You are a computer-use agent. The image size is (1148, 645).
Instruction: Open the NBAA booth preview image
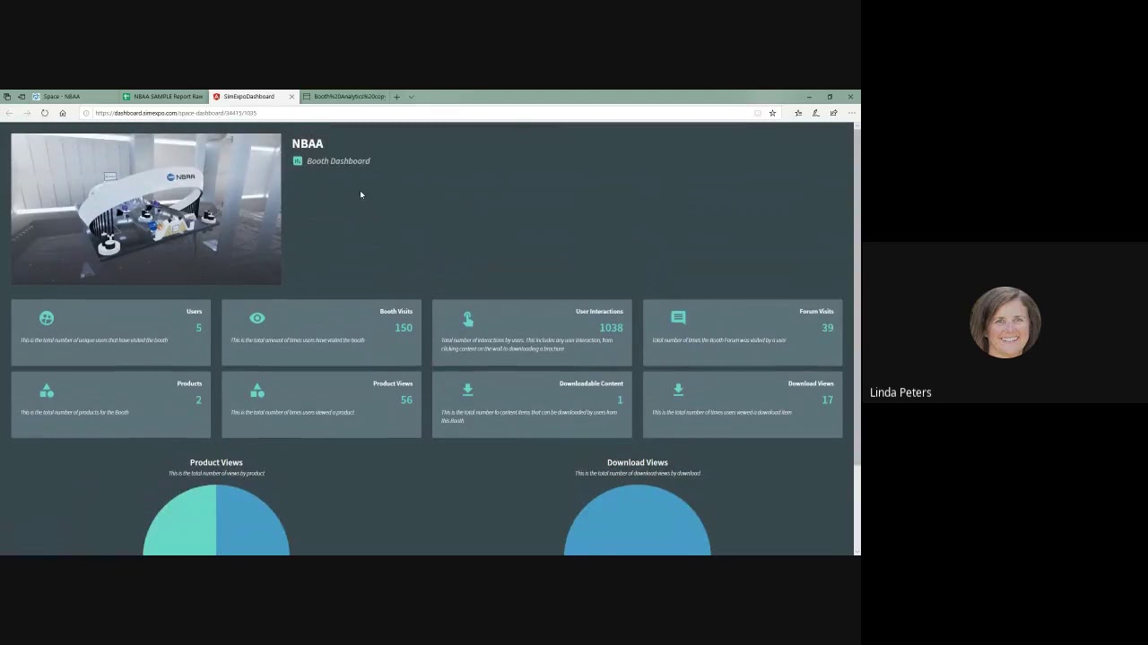[x=146, y=210]
